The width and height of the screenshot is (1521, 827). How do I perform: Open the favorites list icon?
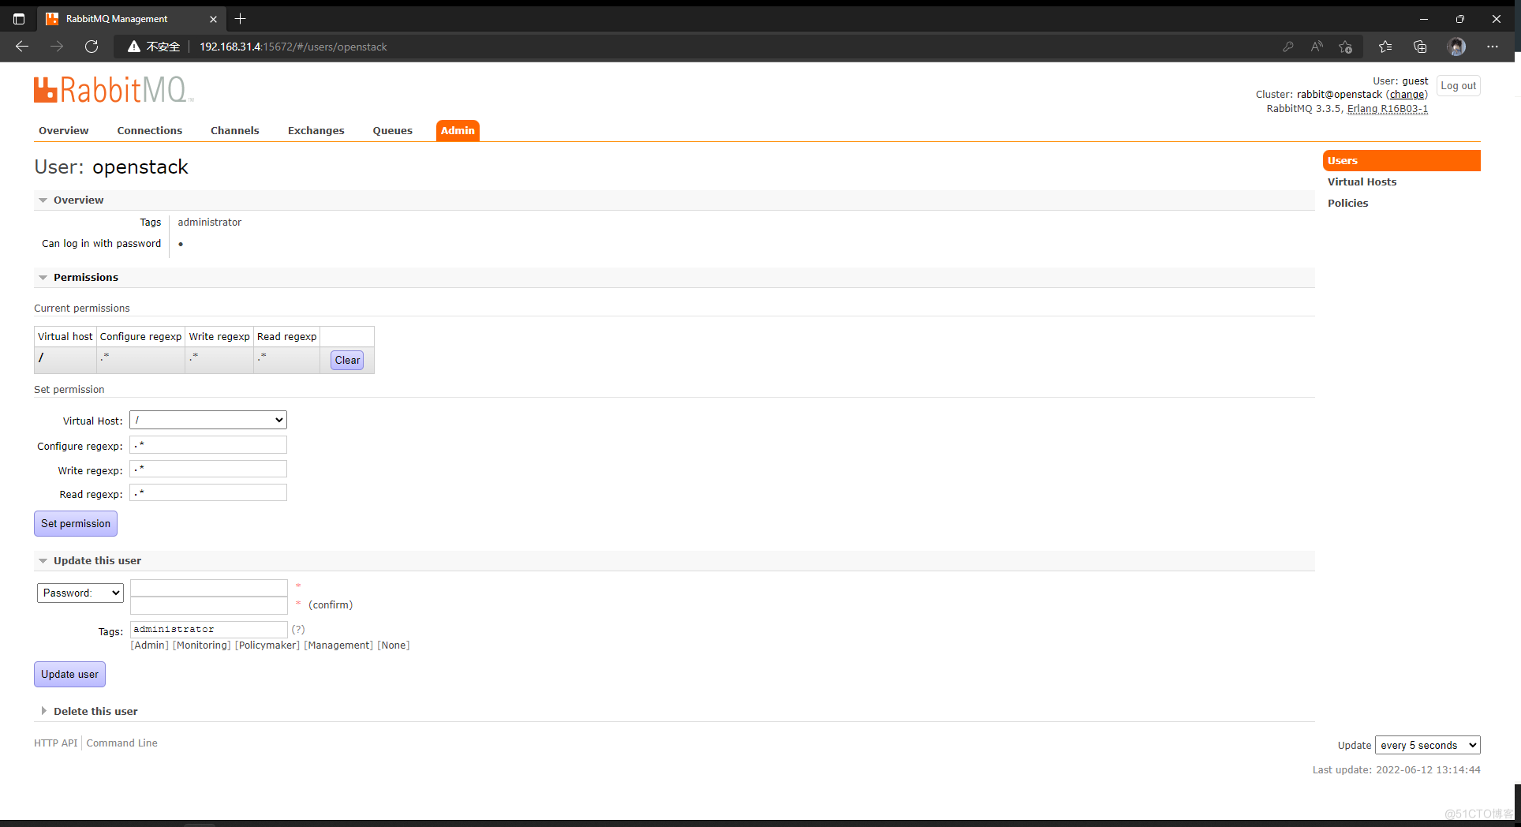click(1385, 47)
